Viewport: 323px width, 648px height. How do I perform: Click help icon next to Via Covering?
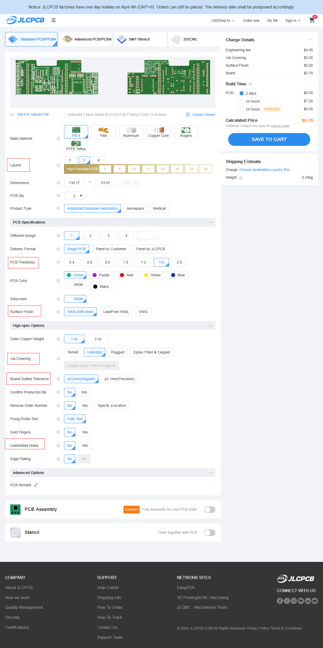click(x=58, y=359)
